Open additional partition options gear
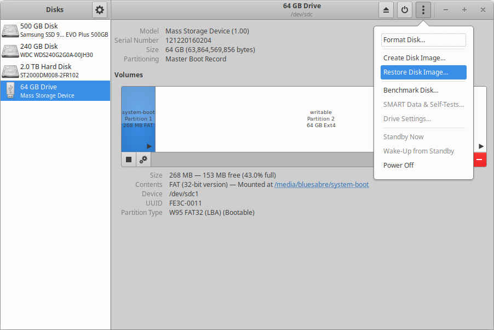 (143, 159)
